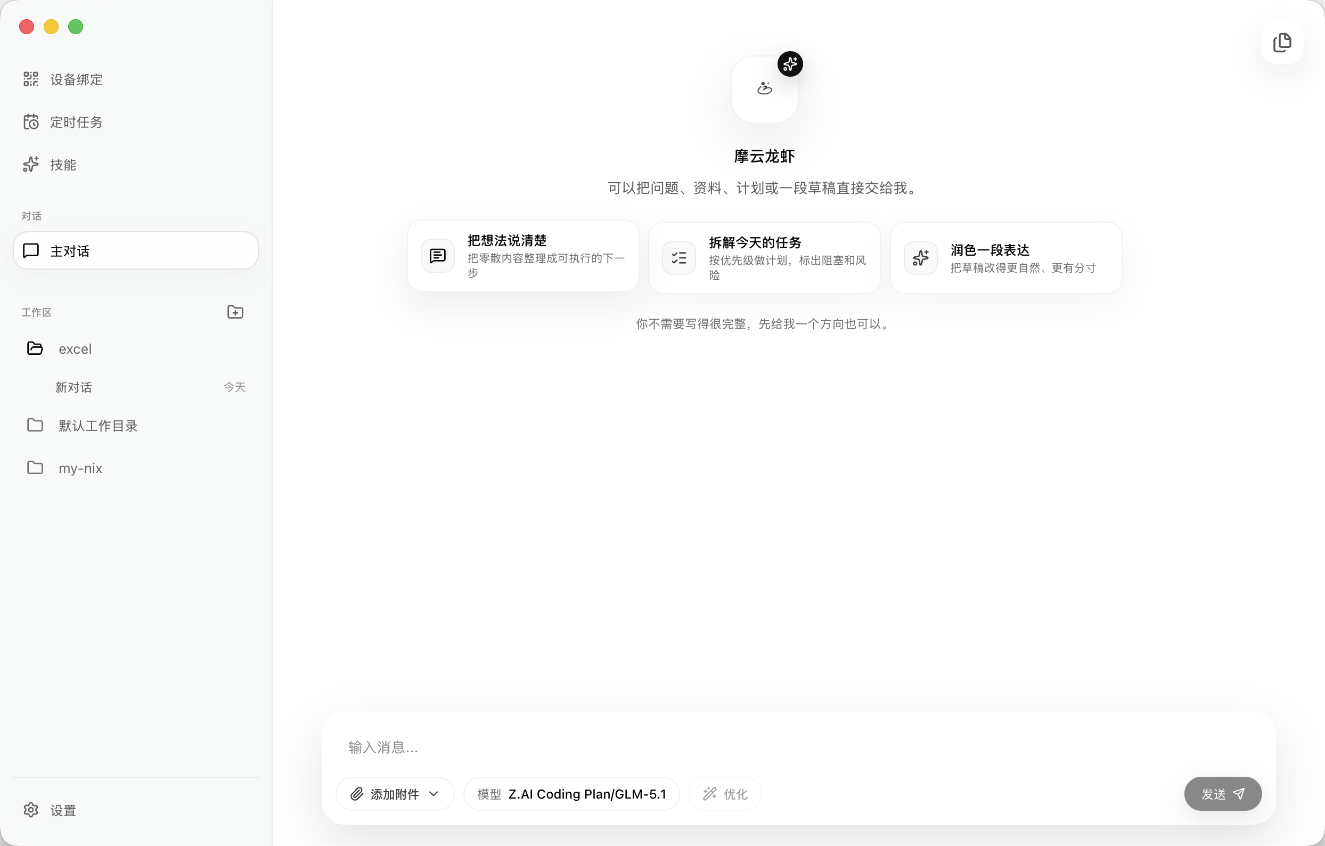The width and height of the screenshot is (1325, 846).
Task: Expand the my-nix workspace
Action: (136, 468)
